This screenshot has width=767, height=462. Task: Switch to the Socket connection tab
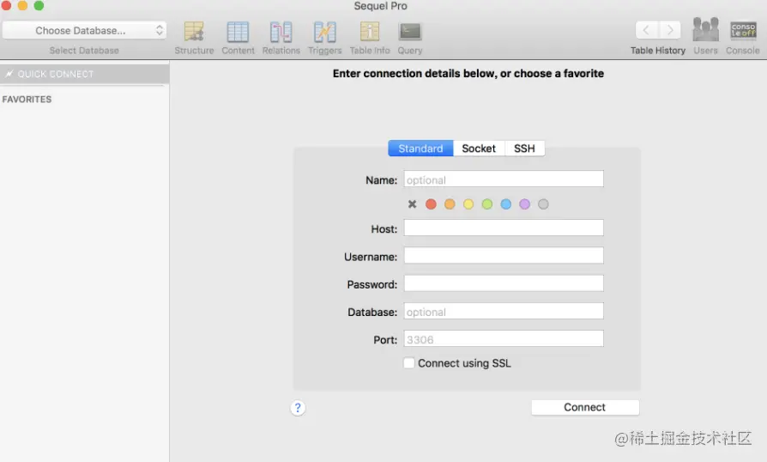[x=479, y=149]
